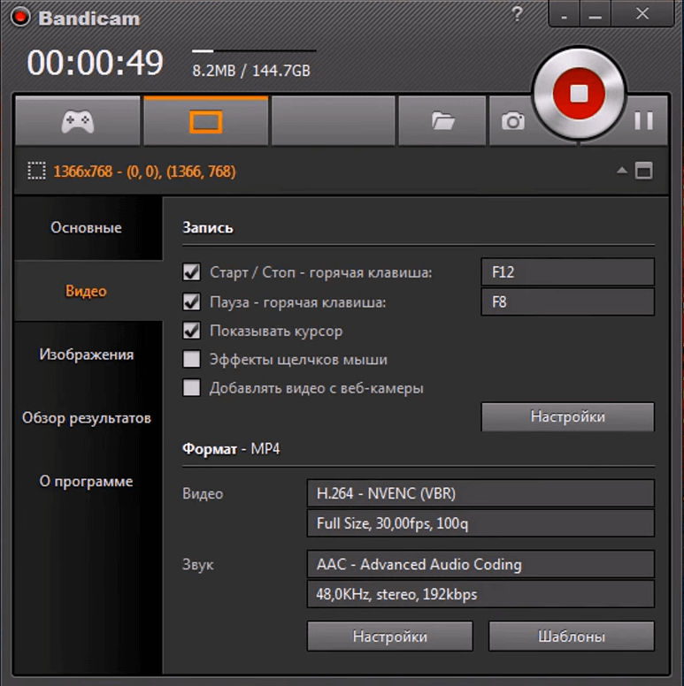The width and height of the screenshot is (684, 686).
Task: Click the 00:00:49 recording timer
Action: (x=95, y=63)
